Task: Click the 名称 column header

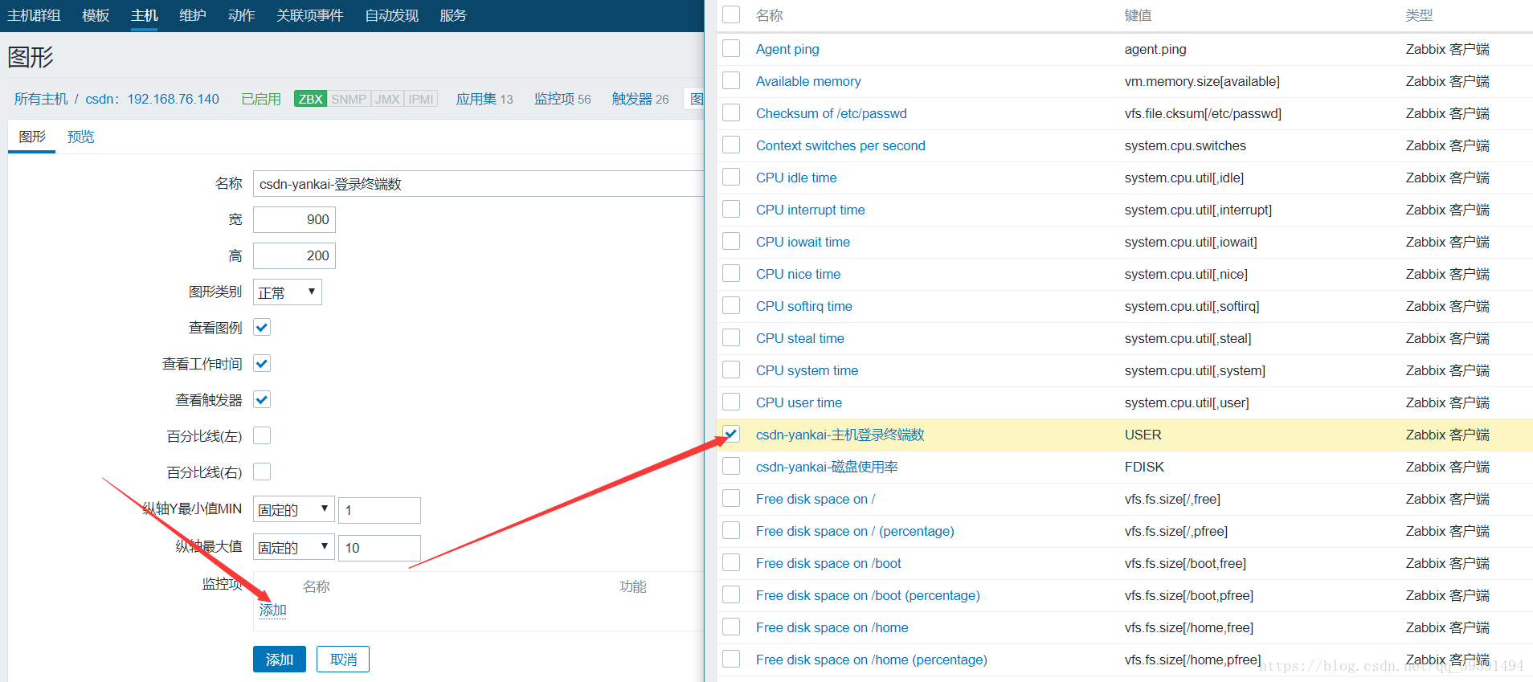Action: point(769,15)
